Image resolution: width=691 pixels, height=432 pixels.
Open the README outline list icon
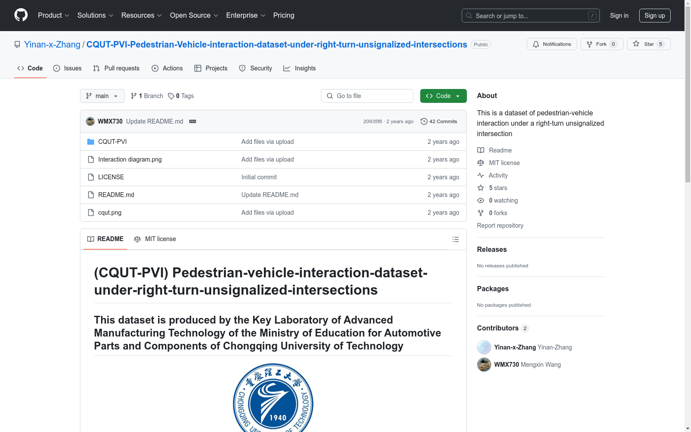coord(455,239)
